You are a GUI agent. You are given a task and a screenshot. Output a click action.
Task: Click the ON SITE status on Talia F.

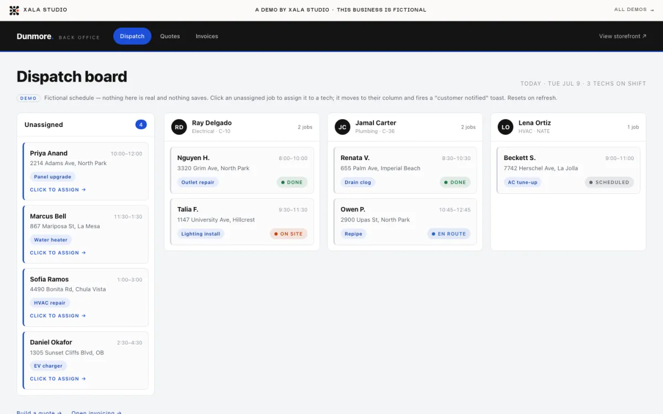pyautogui.click(x=288, y=234)
